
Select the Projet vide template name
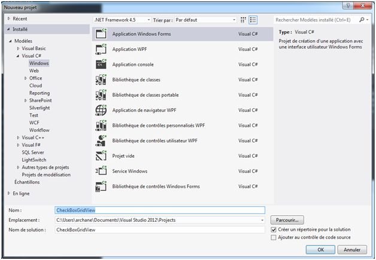(123, 156)
